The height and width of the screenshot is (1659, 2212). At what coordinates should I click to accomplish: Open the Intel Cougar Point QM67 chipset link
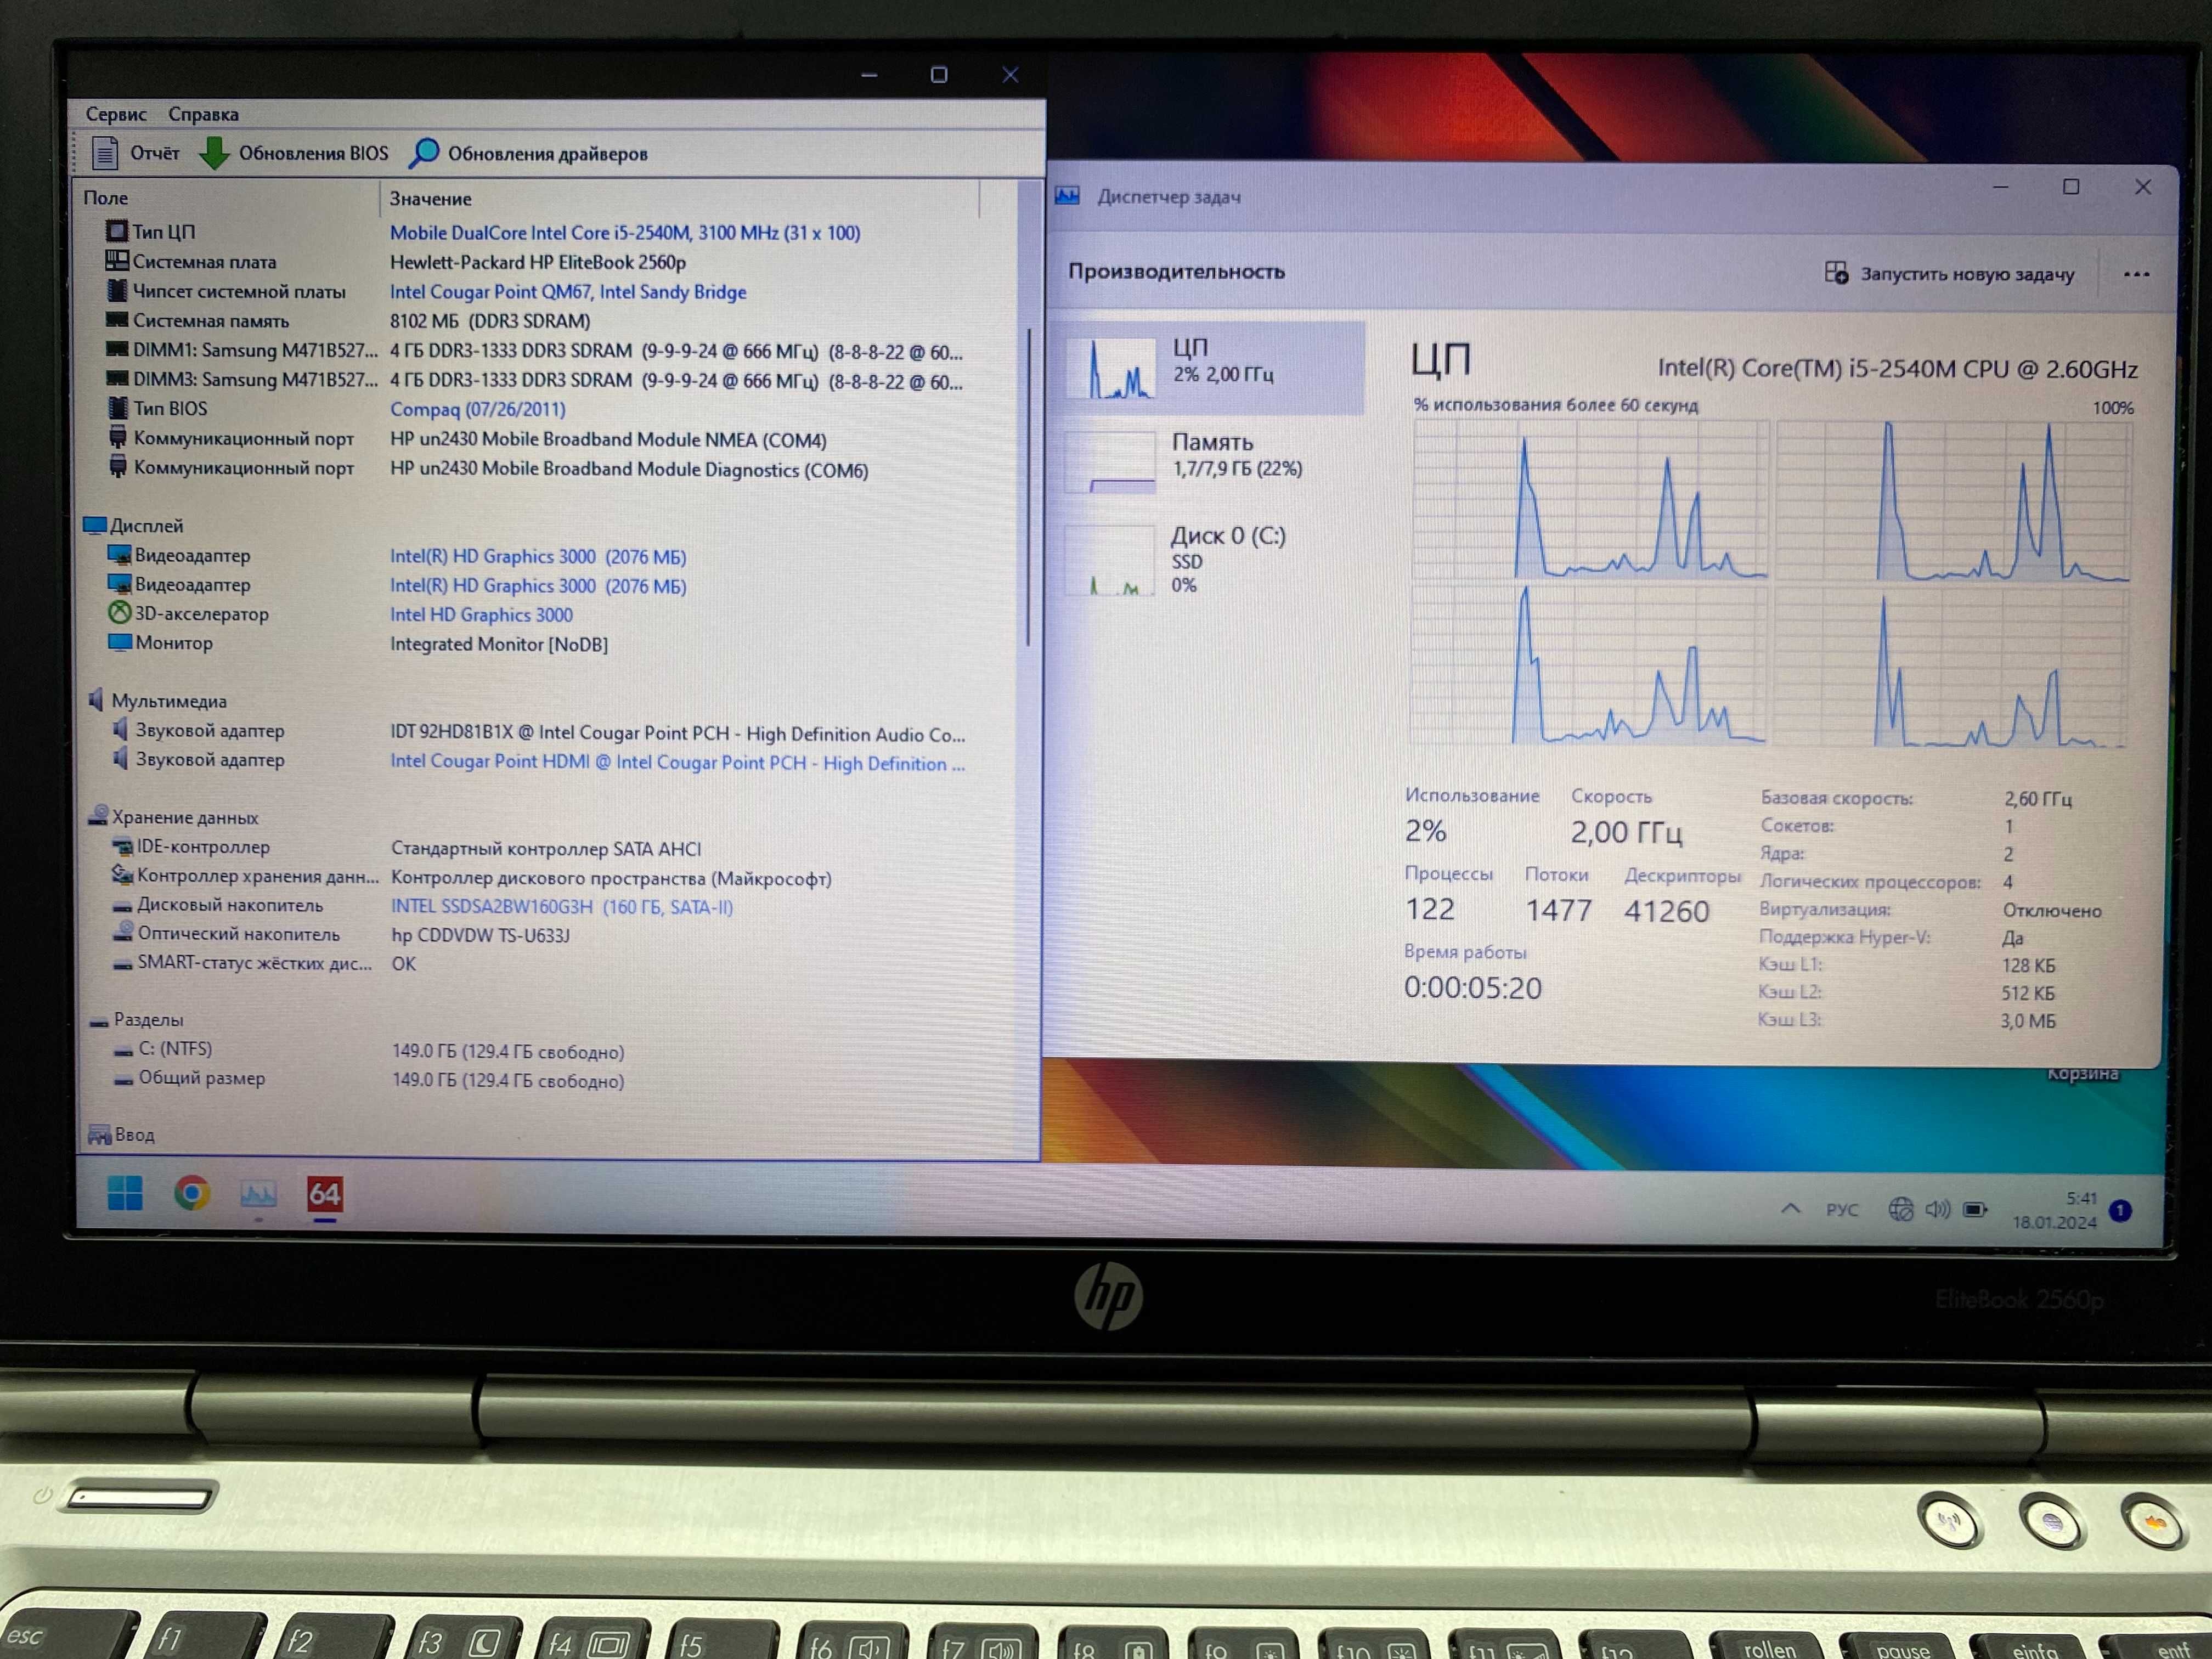pos(568,292)
